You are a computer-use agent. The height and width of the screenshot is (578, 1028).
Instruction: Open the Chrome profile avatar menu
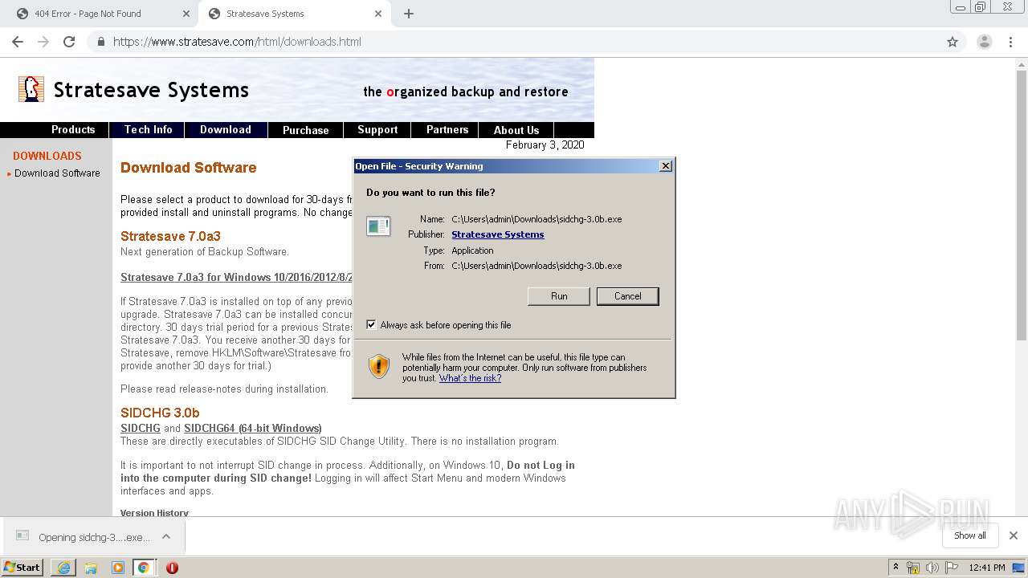pos(984,42)
